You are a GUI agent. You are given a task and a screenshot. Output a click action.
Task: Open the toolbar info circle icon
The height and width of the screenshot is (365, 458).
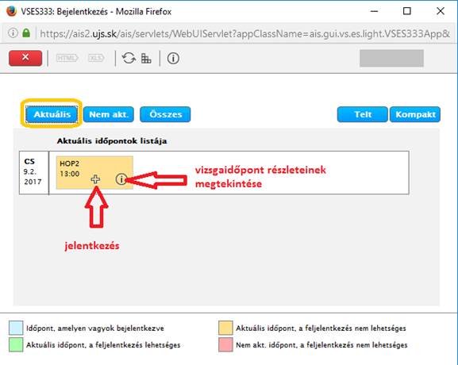pyautogui.click(x=173, y=59)
